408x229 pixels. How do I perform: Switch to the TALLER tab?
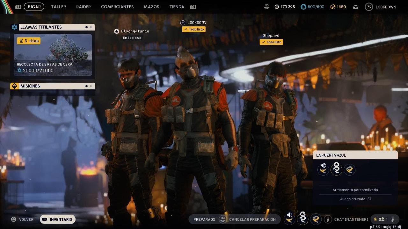click(59, 7)
